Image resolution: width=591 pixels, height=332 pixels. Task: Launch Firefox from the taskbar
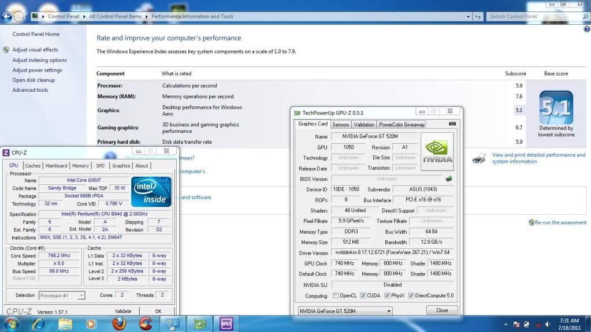coord(119,324)
